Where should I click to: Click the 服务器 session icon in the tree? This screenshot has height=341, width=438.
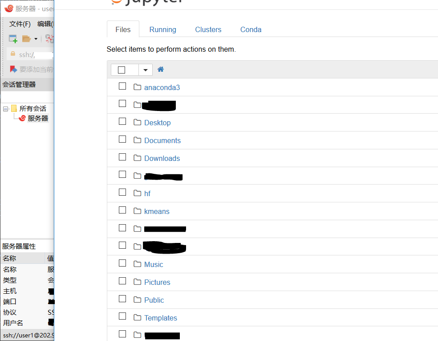[22, 118]
